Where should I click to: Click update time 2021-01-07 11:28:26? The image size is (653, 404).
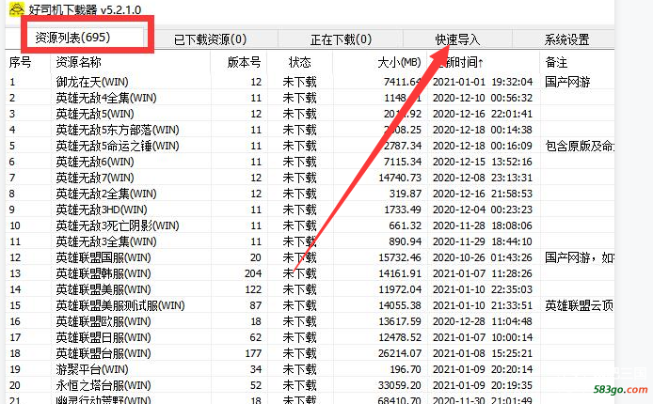(x=483, y=273)
